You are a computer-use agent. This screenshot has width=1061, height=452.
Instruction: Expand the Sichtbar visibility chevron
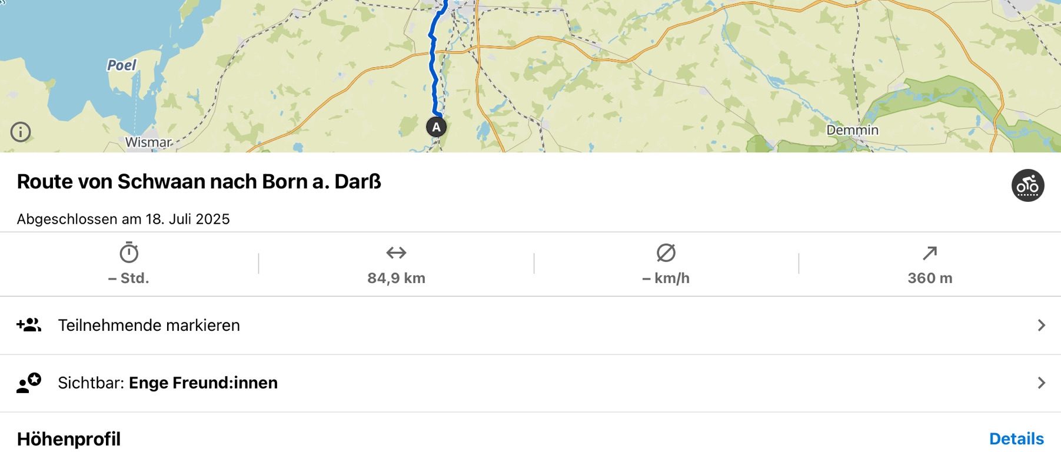pos(1041,383)
